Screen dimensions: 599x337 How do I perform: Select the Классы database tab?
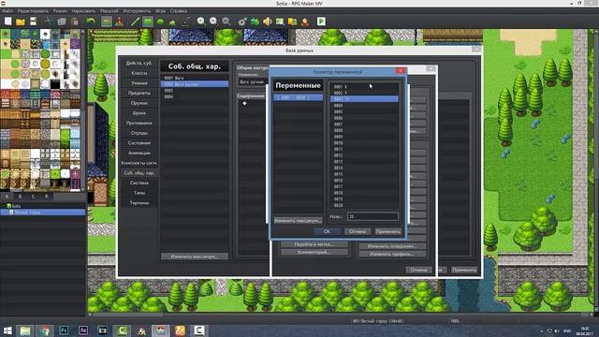click(x=139, y=73)
